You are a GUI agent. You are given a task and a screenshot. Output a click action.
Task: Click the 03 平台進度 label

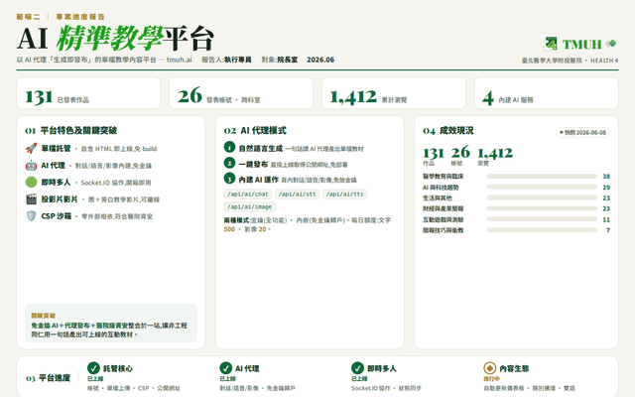pos(49,378)
